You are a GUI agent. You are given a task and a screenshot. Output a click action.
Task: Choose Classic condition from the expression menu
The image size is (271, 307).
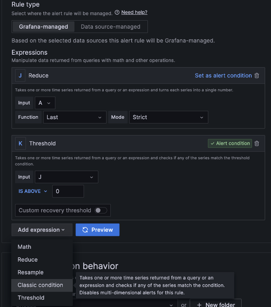pos(42,285)
